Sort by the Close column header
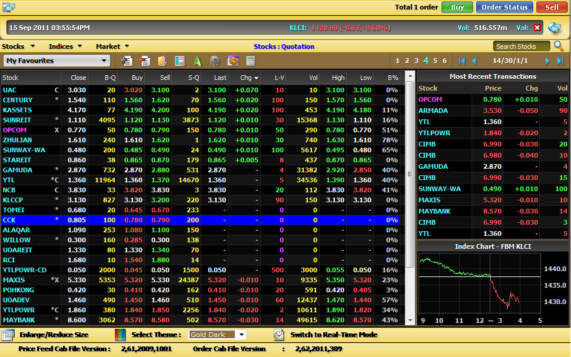Viewport: 571px width, 357px height. coord(78,78)
